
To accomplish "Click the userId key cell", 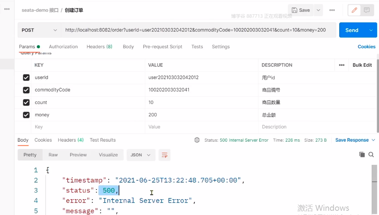I will point(88,78).
